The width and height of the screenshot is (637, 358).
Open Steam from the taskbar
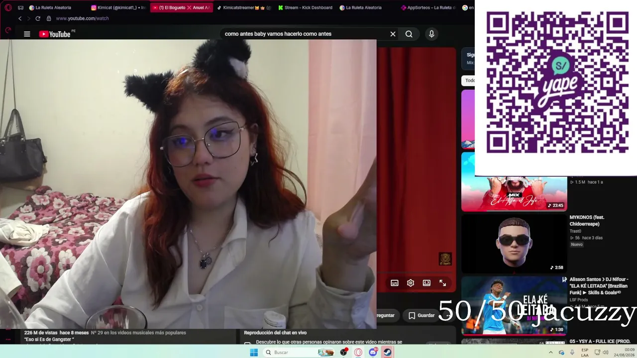[387, 352]
